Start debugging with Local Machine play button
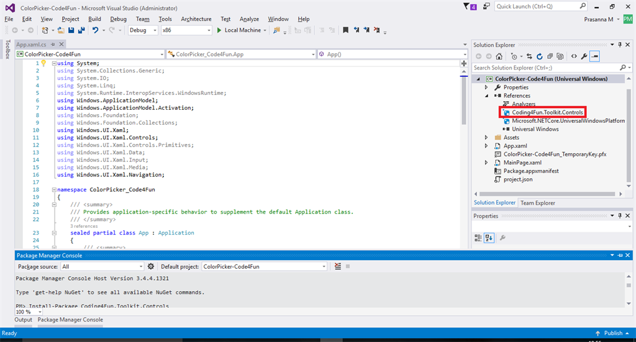The width and height of the screenshot is (636, 342). tap(219, 30)
